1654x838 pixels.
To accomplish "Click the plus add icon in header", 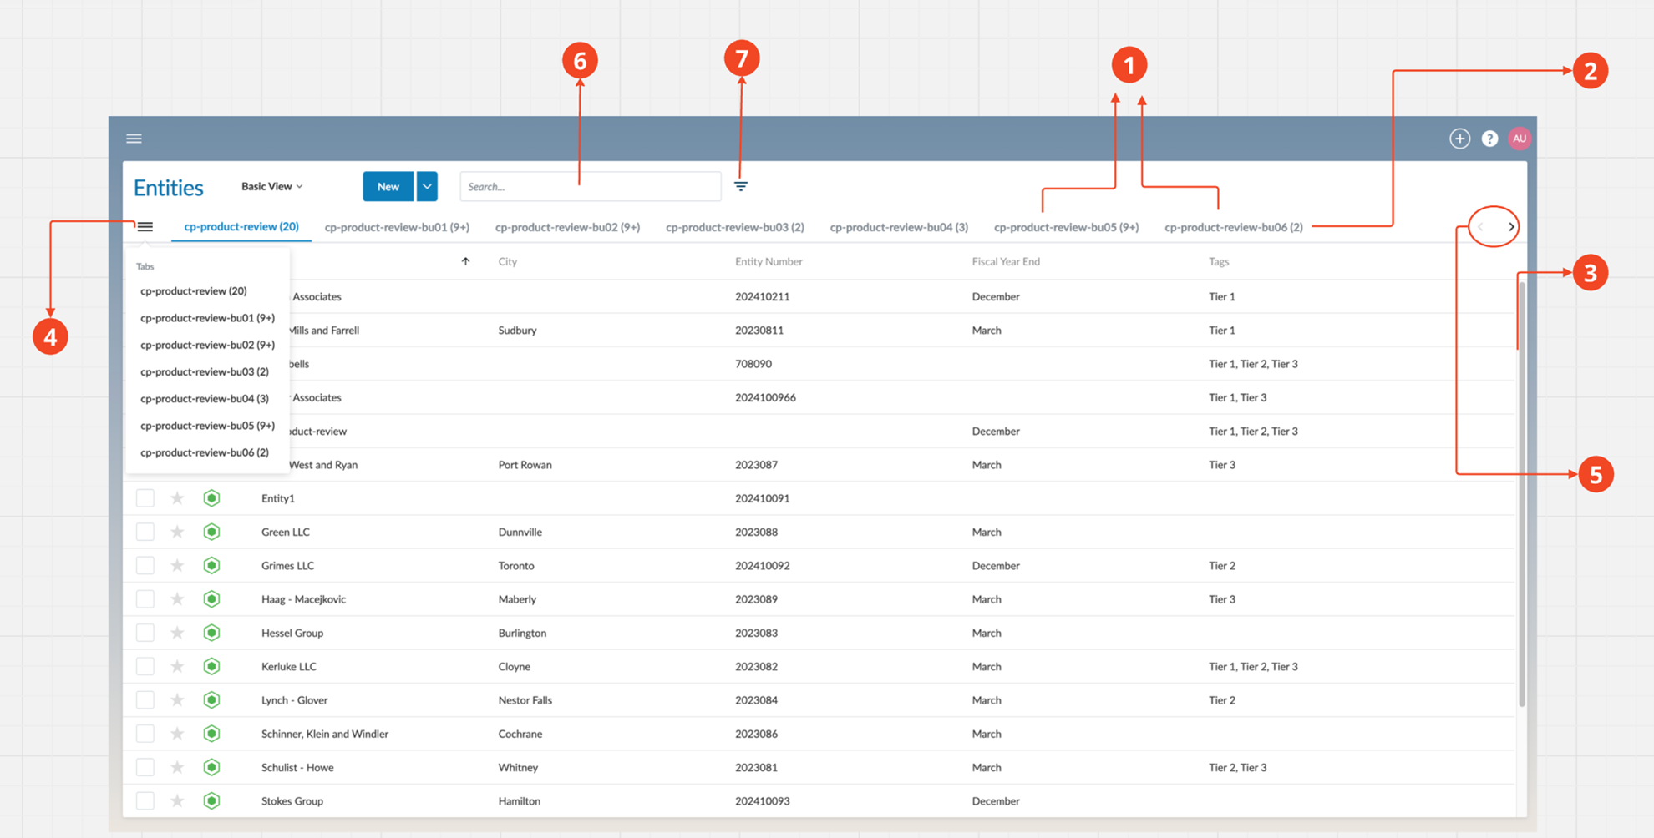I will tap(1459, 139).
